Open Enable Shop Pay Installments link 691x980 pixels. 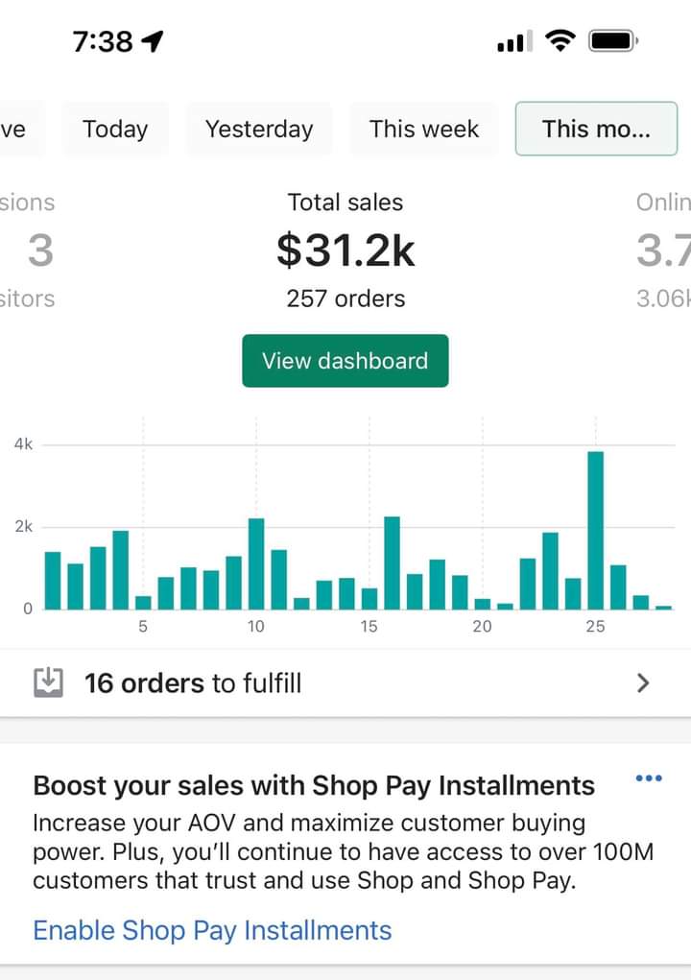click(212, 930)
